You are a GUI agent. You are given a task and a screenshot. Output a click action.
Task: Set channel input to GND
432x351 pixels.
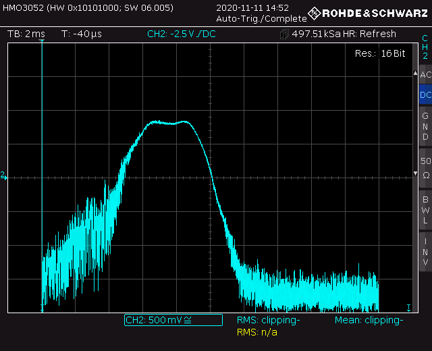click(x=425, y=126)
